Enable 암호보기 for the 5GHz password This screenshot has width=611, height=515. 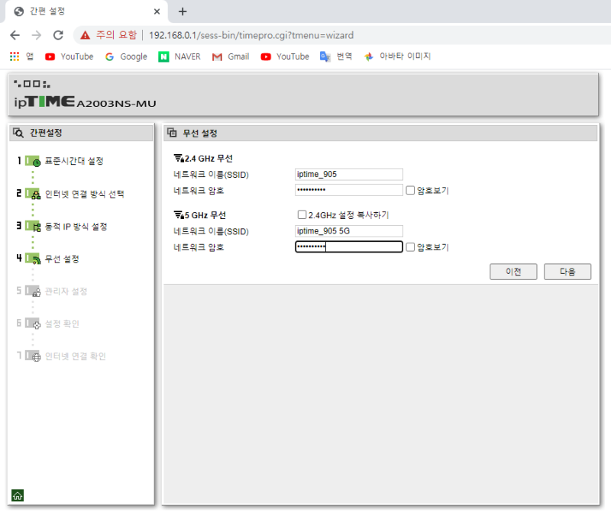(x=409, y=246)
